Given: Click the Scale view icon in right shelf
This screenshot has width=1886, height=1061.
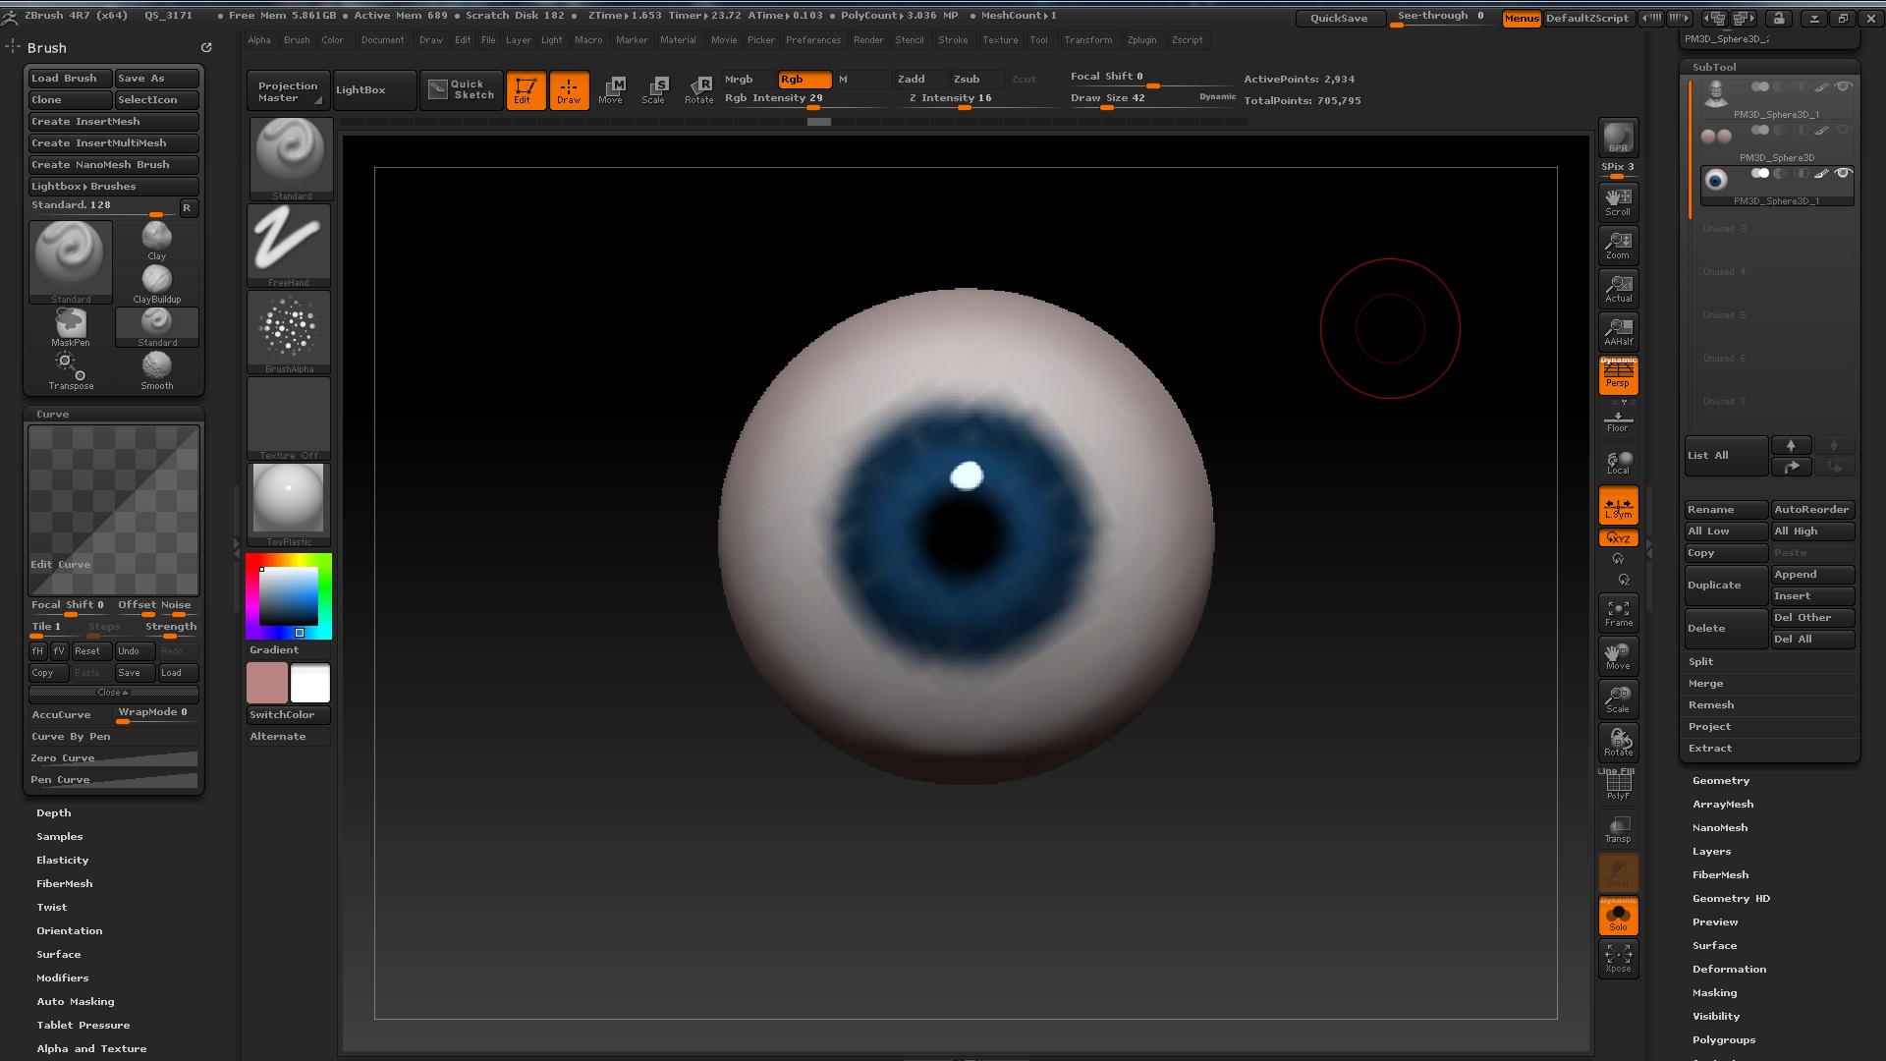Looking at the screenshot, I should 1618,698.
